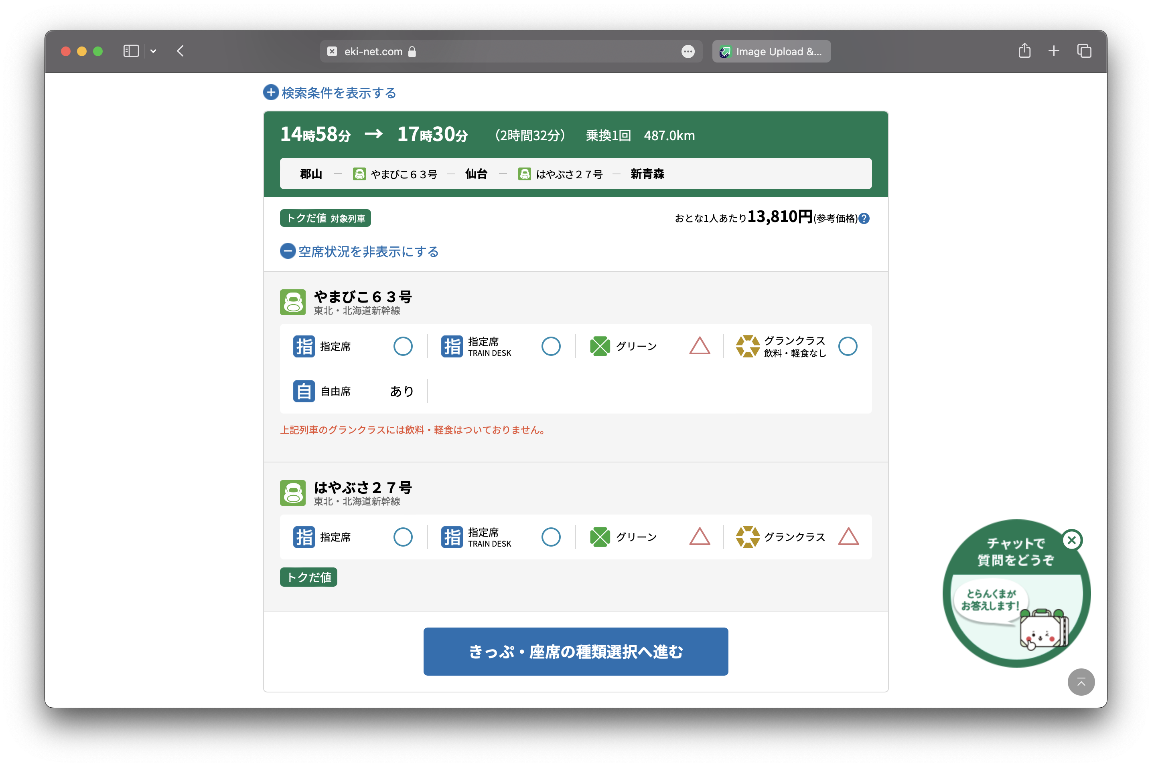Image resolution: width=1152 pixels, height=767 pixels.
Task: Show the tab overview icon
Action: (x=1084, y=51)
